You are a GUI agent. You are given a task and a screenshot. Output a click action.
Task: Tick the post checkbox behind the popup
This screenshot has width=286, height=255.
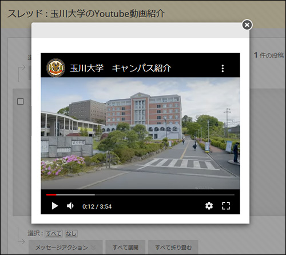click(21, 102)
